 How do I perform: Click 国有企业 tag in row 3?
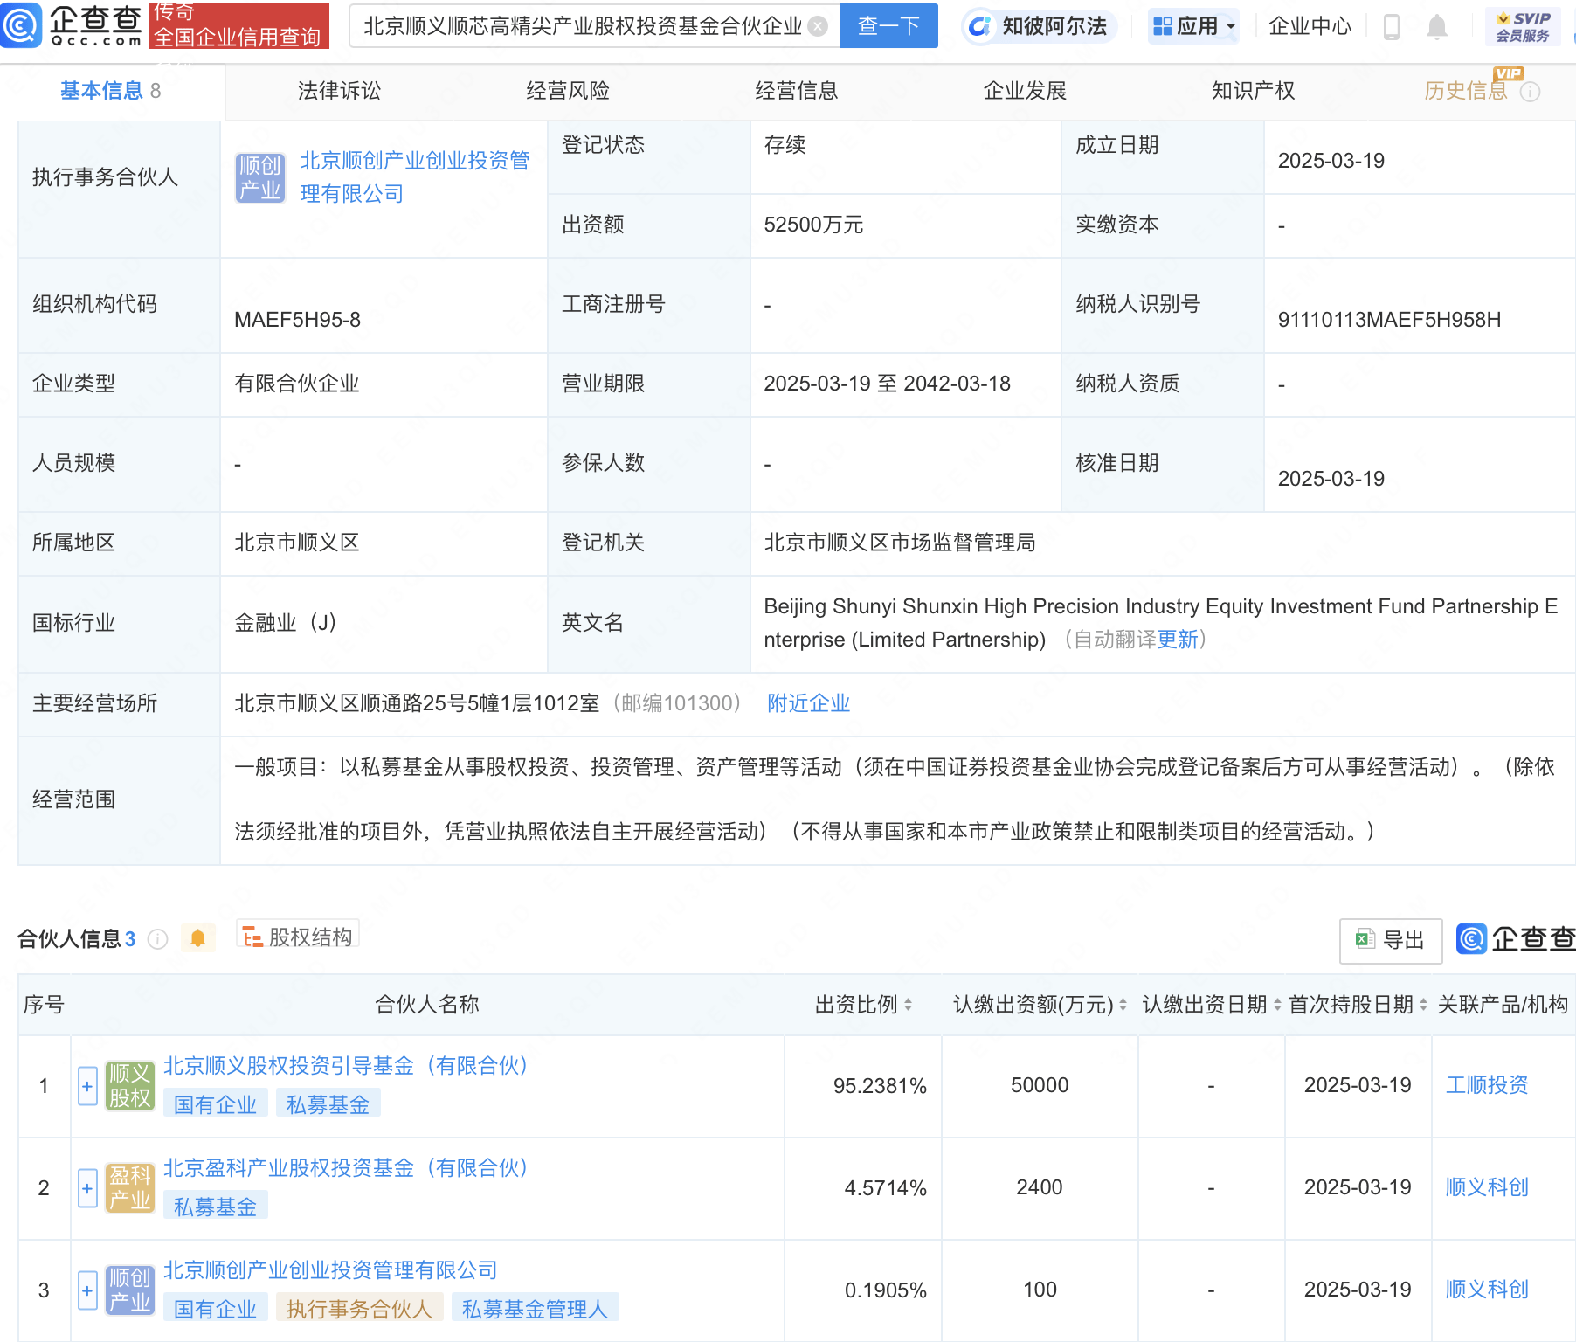[x=215, y=1310]
